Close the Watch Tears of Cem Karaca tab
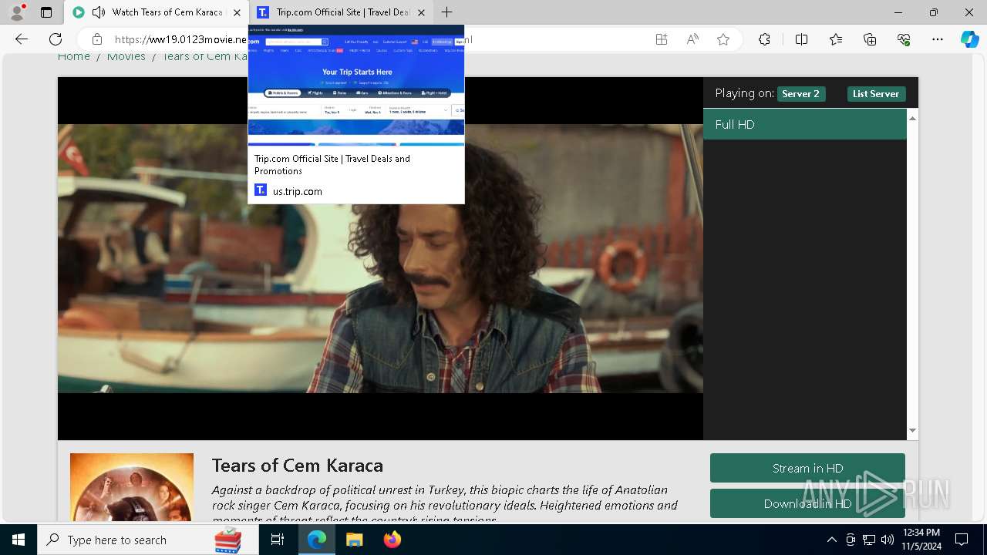This screenshot has width=987, height=555. point(237,12)
